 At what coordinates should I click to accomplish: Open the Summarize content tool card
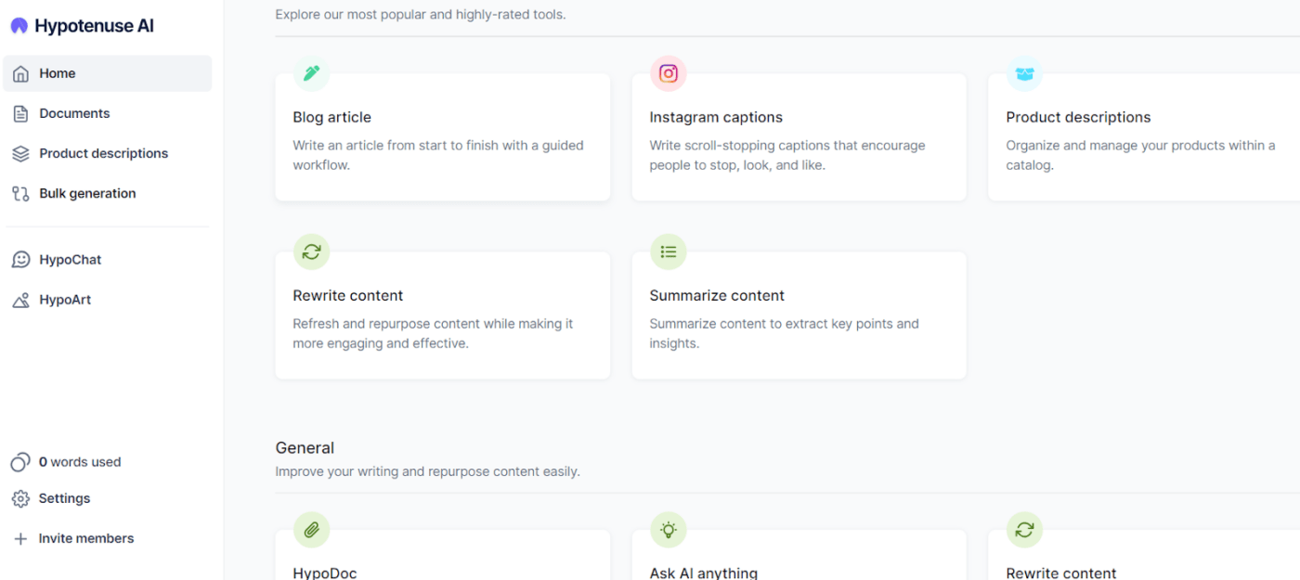[x=799, y=316]
